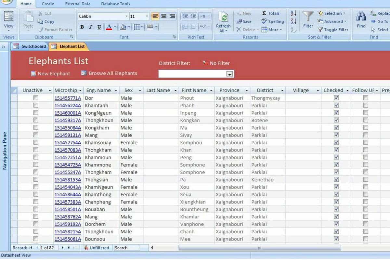This screenshot has width=390, height=260.
Task: Click the record Search field
Action: tap(127, 248)
